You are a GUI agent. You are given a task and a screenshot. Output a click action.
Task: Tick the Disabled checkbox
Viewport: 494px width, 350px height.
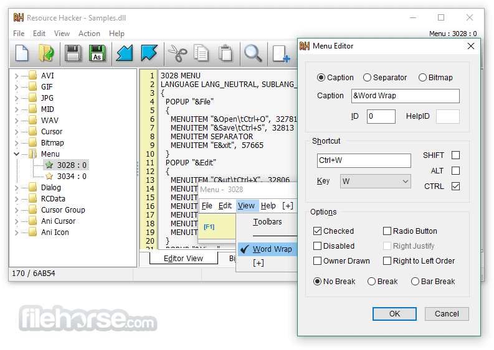317,246
